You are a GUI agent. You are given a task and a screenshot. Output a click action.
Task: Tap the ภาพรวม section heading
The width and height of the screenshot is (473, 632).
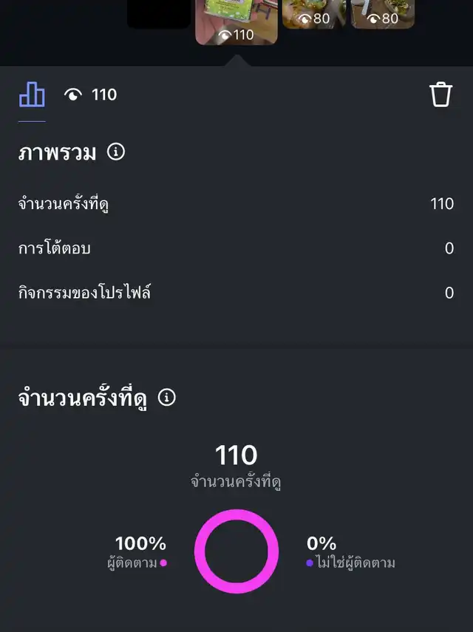57,153
